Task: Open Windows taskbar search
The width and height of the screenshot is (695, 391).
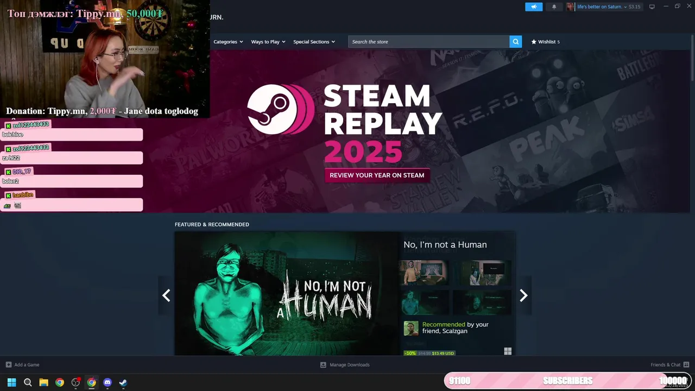Action: (28, 382)
